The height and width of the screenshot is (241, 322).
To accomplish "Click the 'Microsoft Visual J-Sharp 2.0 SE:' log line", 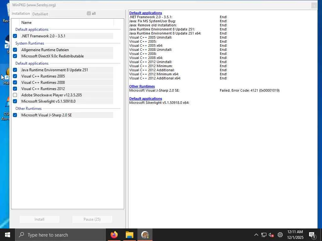I will click(154, 90).
